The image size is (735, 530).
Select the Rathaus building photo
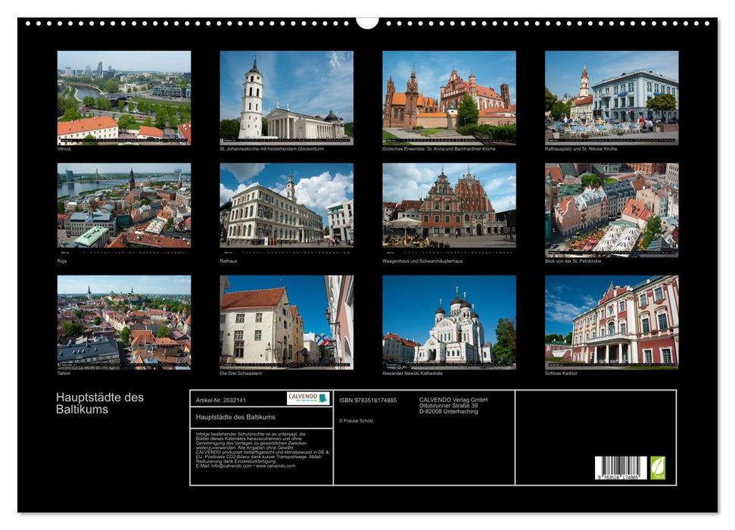(286, 206)
